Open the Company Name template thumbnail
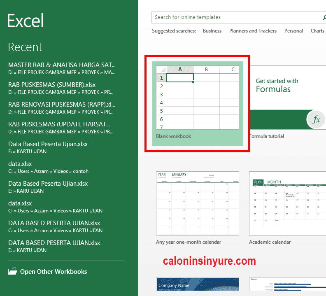The image size is (326, 296). pos(198,284)
